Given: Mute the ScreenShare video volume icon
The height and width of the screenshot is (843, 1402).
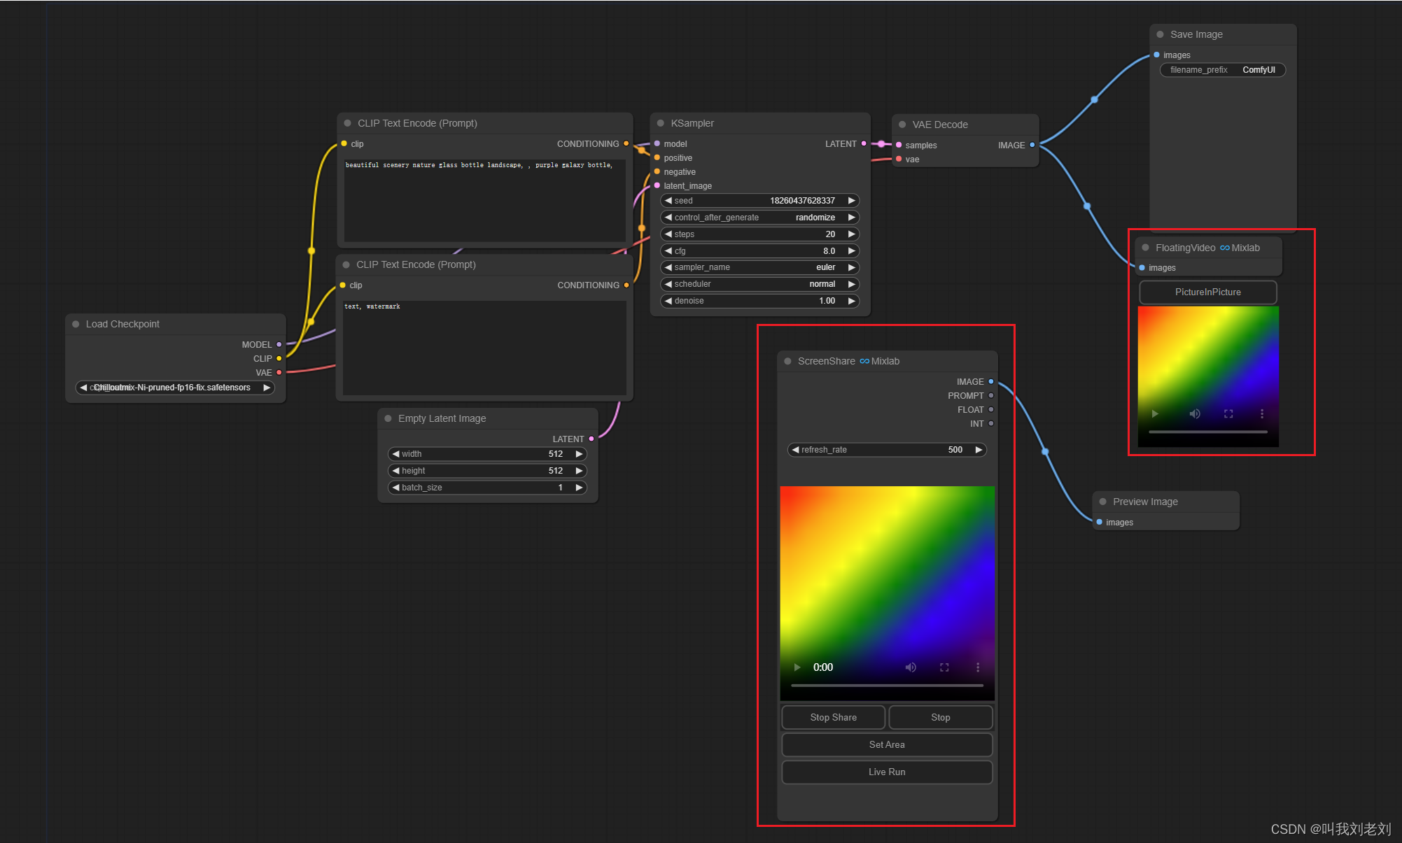Looking at the screenshot, I should [x=911, y=667].
